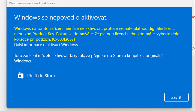Click the Microsoft Store shopping bag icon
Screen dimensions: 195x111
pos(20,76)
